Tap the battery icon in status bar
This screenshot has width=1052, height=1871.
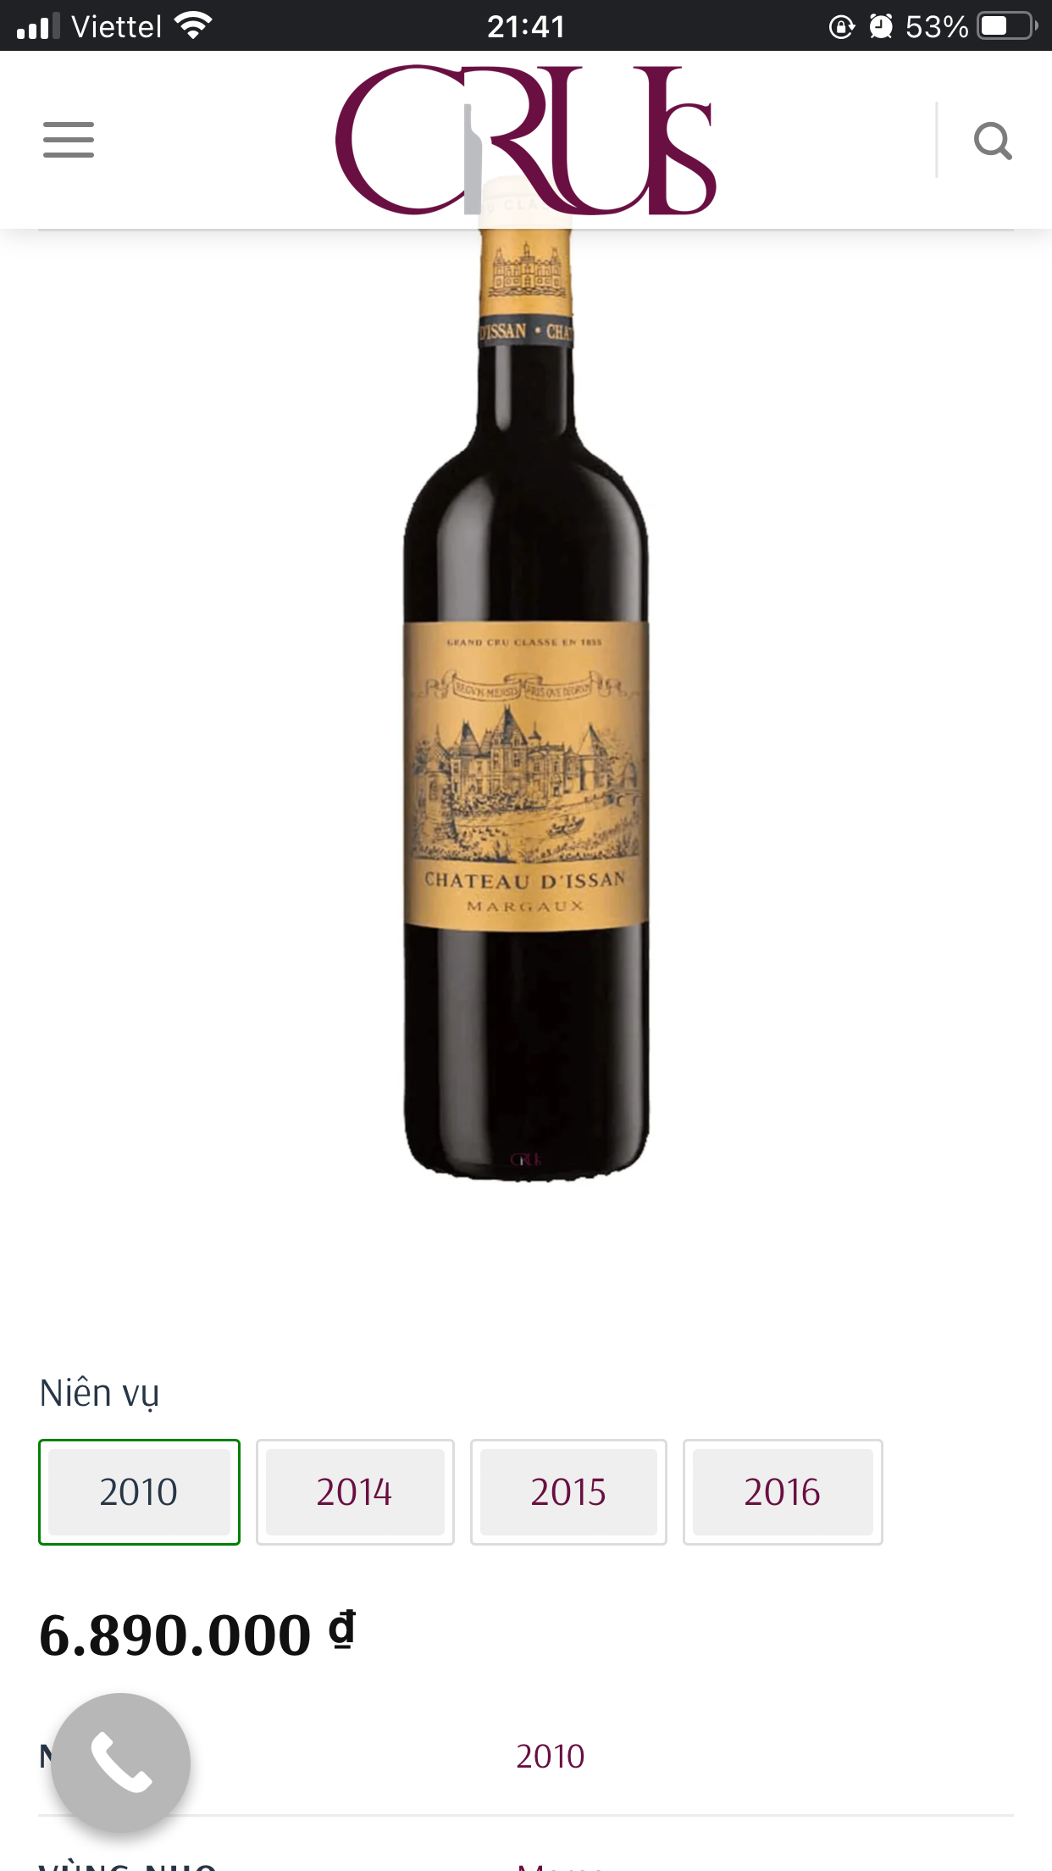click(x=1007, y=26)
